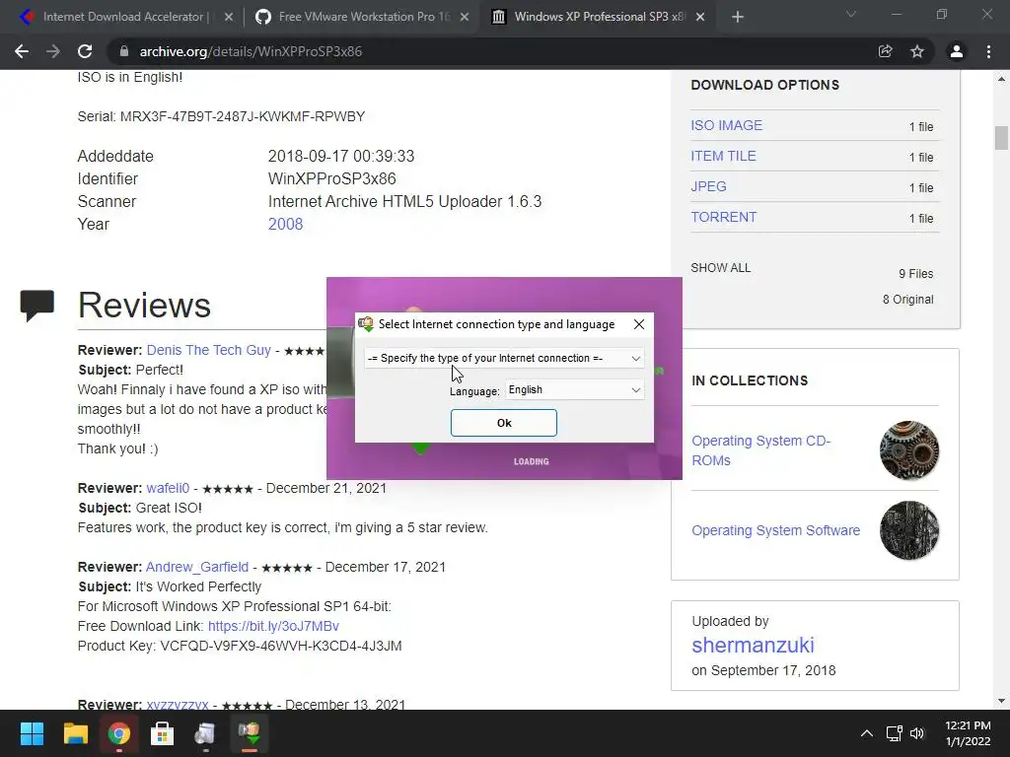1010x757 pixels.
Task: Open Microsoft Store from the taskbar
Action: click(163, 733)
